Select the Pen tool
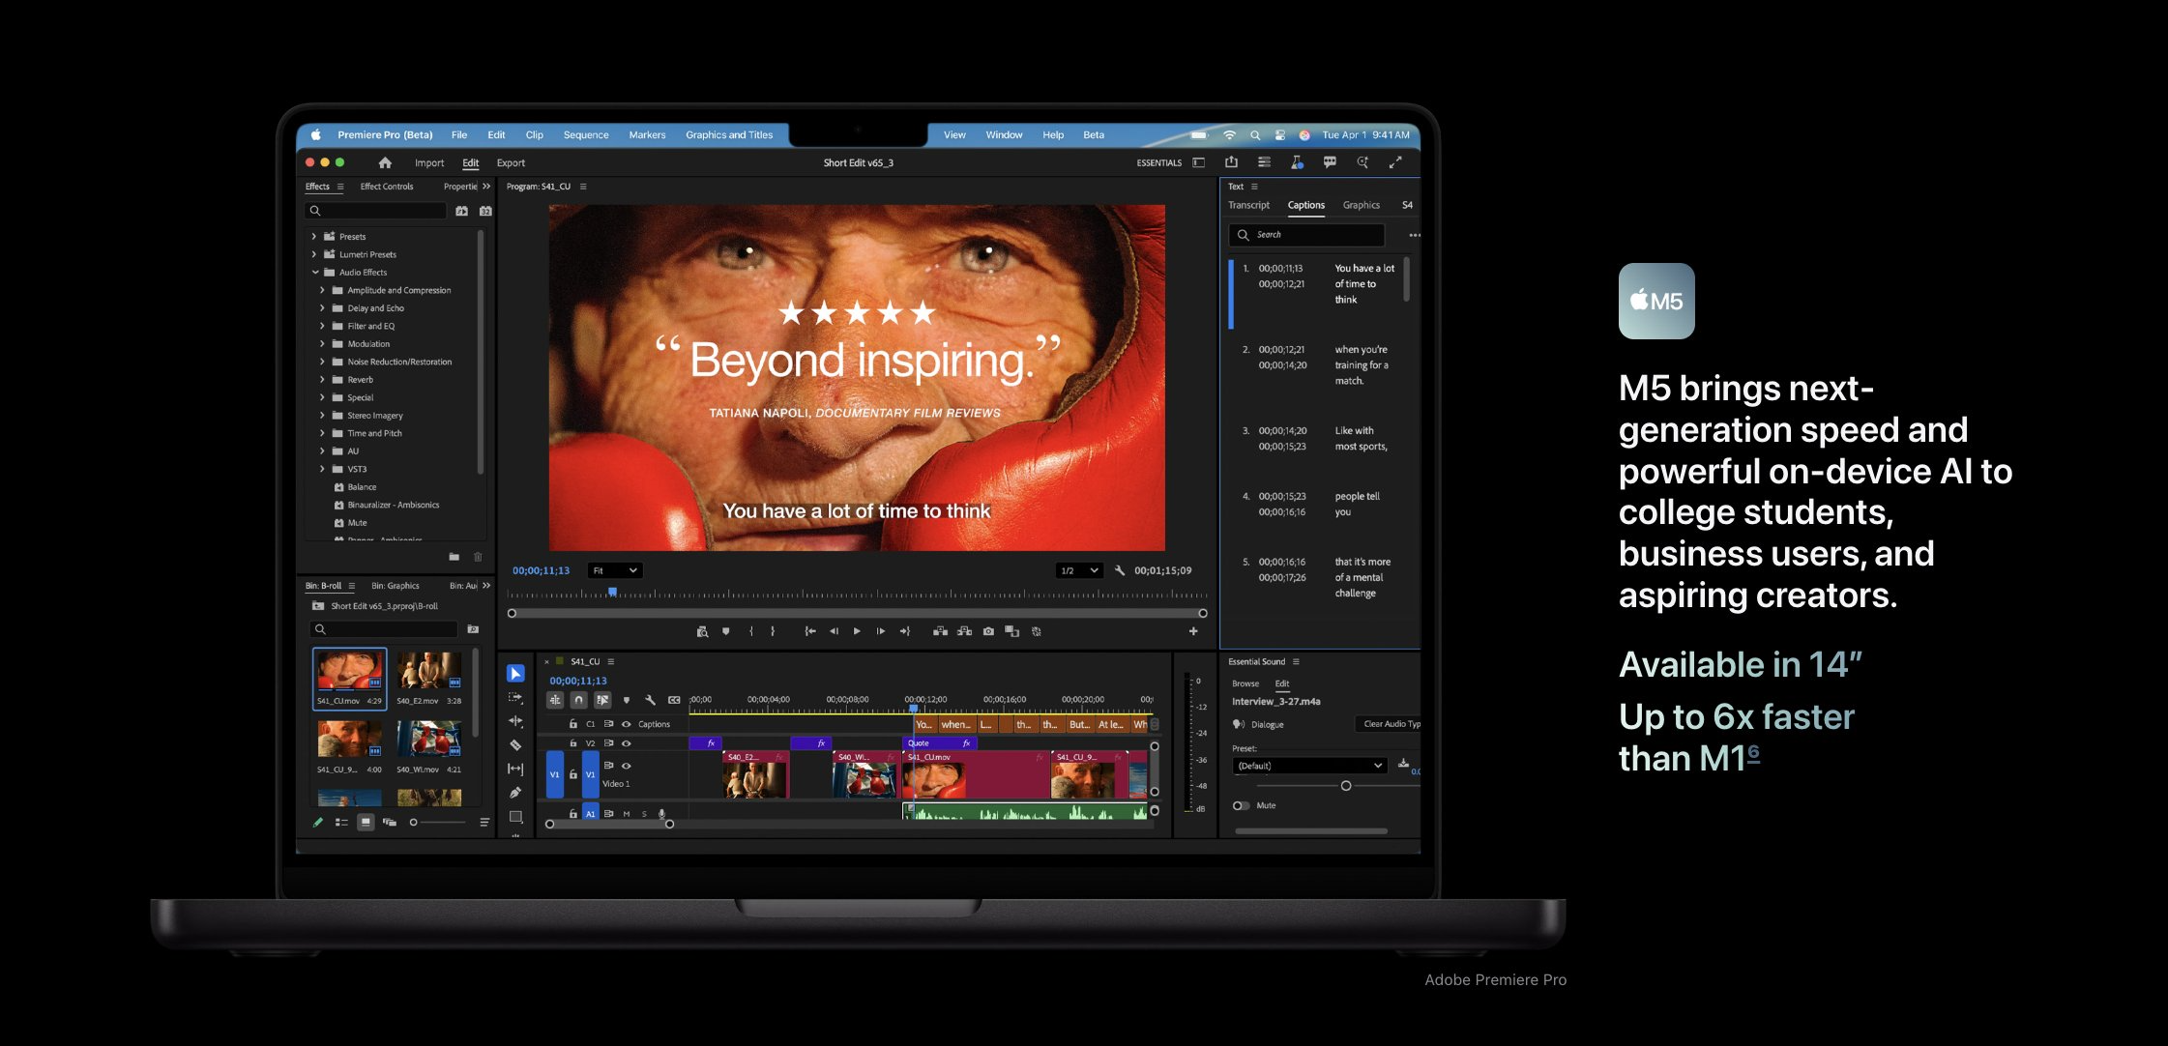Image resolution: width=2168 pixels, height=1046 pixels. tap(515, 793)
